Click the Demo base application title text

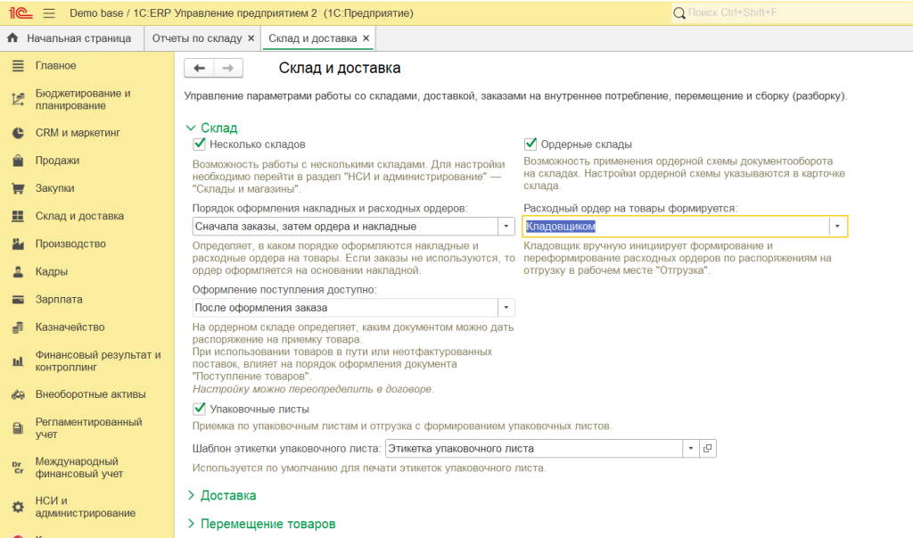(x=242, y=12)
